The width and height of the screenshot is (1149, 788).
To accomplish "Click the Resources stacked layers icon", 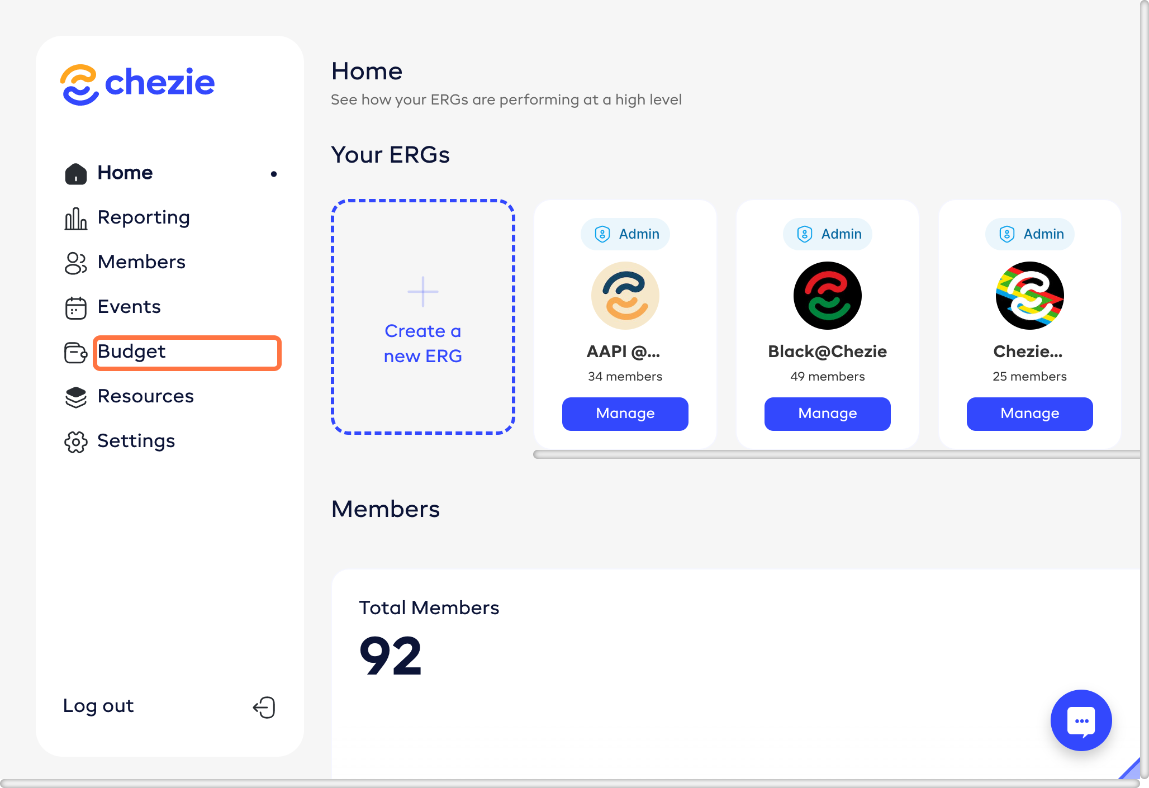I will (75, 397).
